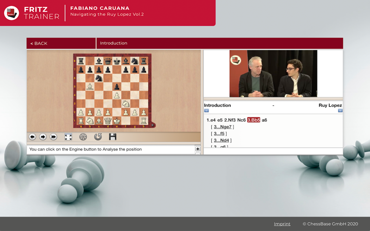The height and width of the screenshot is (231, 370).
Task: Click the black pawn on e5
Action: pos(117,87)
